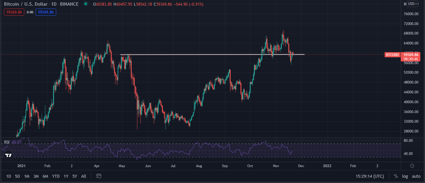Image resolution: width=425 pixels, height=183 pixels.
Task: Select the 1D date range
Action: pos(9,176)
